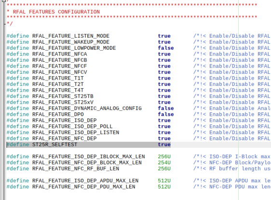Screen dimensions: 271x200
Task: Click the closing */ comment marker
Action: click(10, 24)
